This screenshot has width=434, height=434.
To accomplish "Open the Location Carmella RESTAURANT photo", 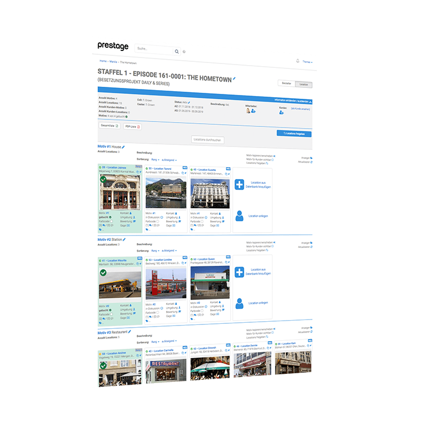I will [166, 371].
